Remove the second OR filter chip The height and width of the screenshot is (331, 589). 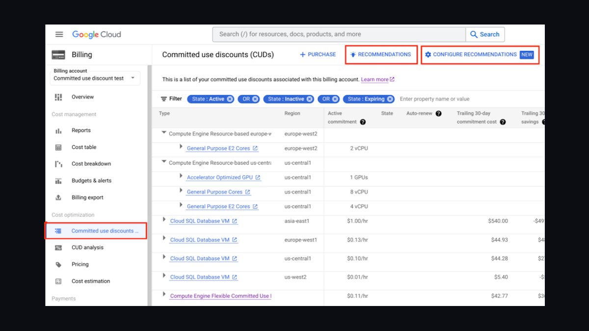[335, 99]
